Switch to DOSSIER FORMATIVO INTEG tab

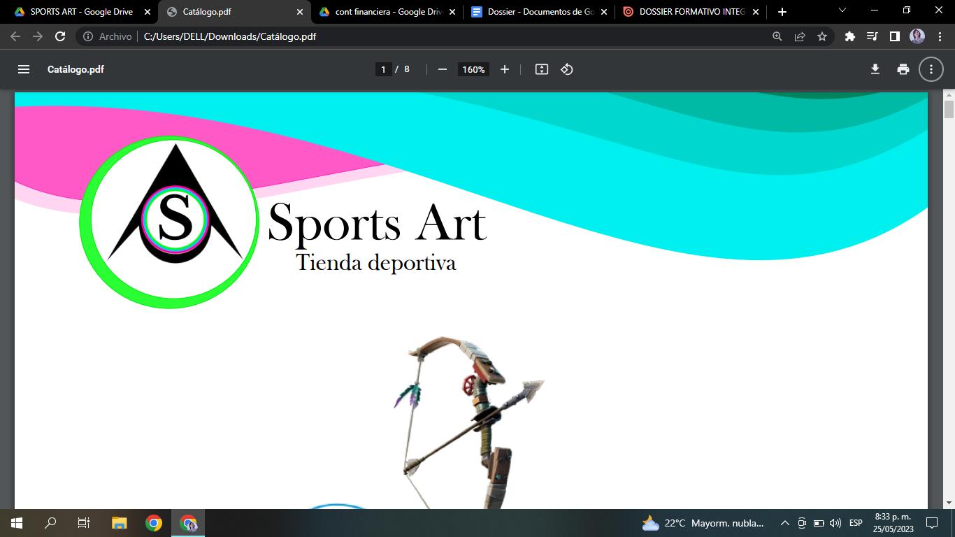[x=691, y=12]
